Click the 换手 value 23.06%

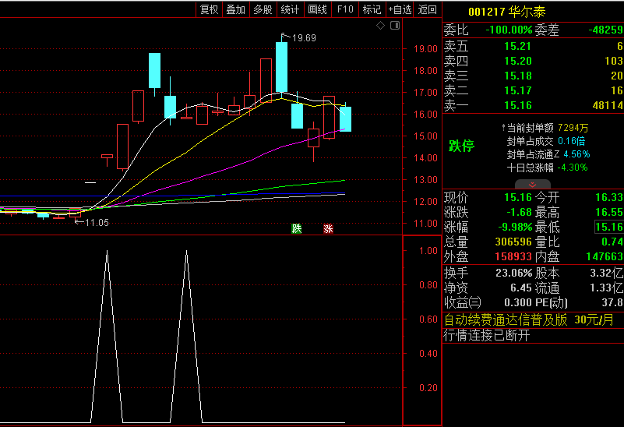(x=513, y=273)
